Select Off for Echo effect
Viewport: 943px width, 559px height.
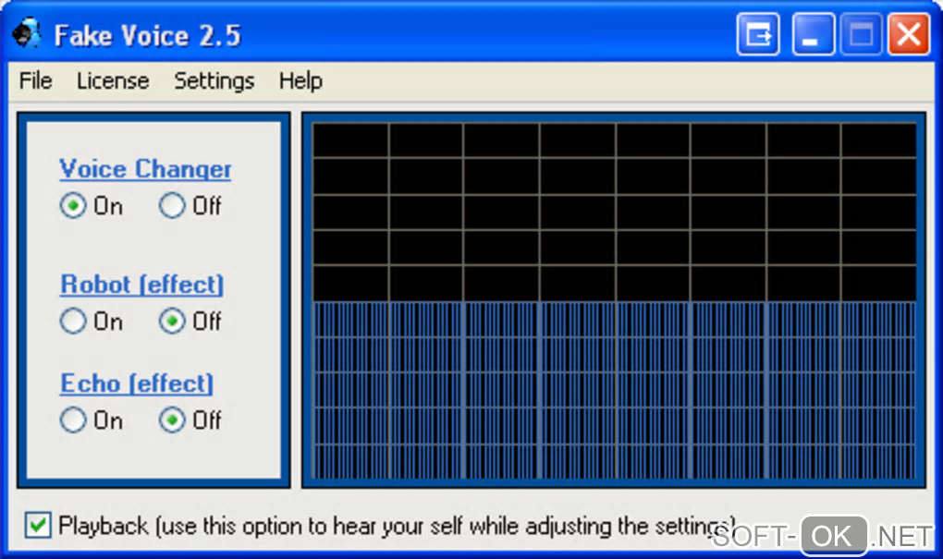click(x=171, y=419)
